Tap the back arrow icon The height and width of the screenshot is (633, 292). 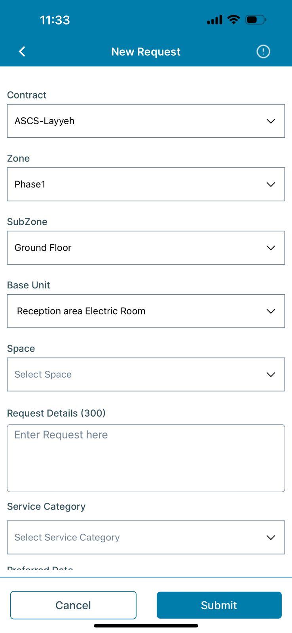pos(22,51)
